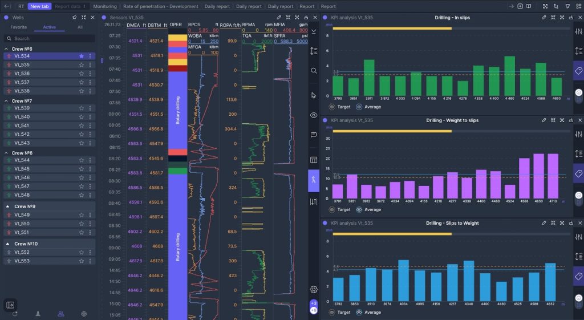The image size is (584, 320).
Task: Click the Search field in the Wells panel
Action: pos(49,38)
